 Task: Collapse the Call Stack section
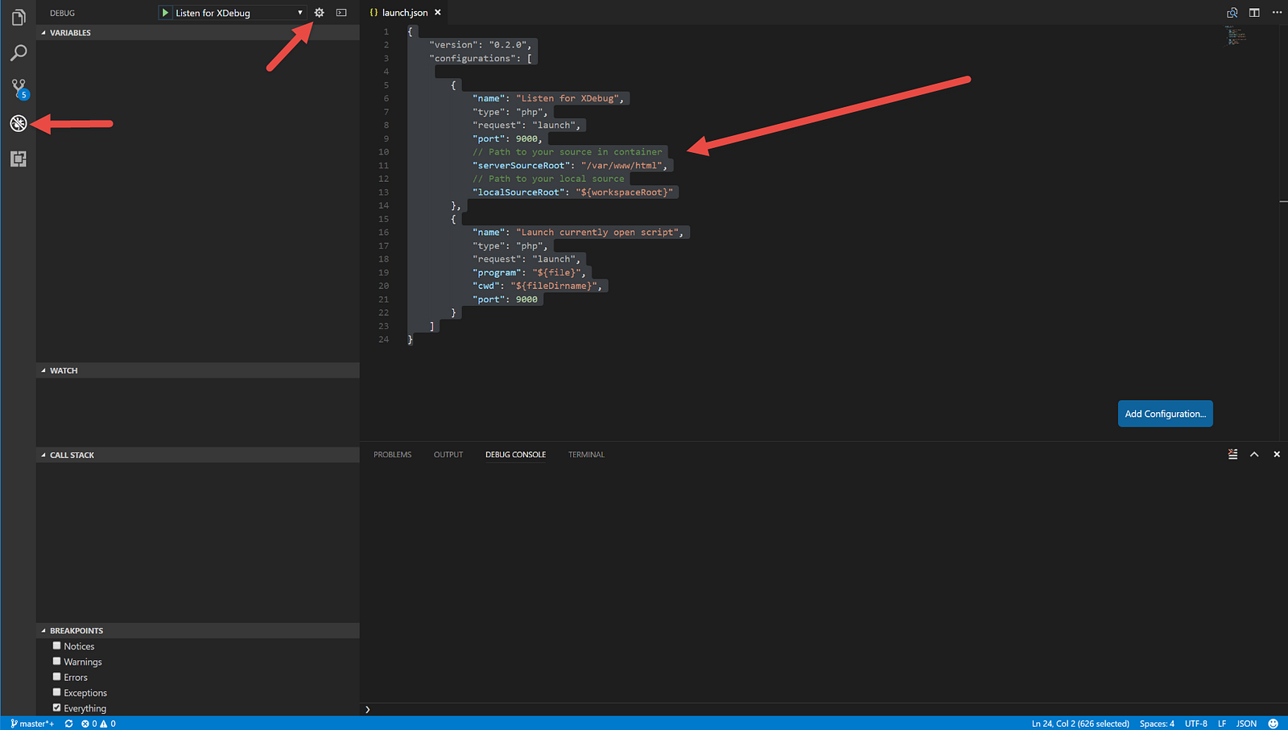(x=72, y=456)
